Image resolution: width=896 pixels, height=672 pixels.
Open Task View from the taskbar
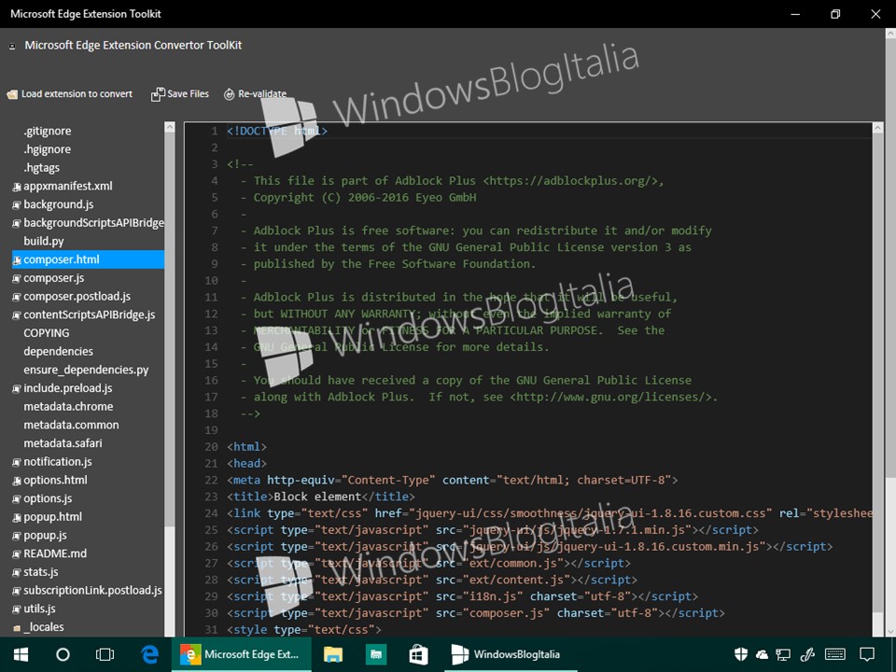(x=105, y=654)
